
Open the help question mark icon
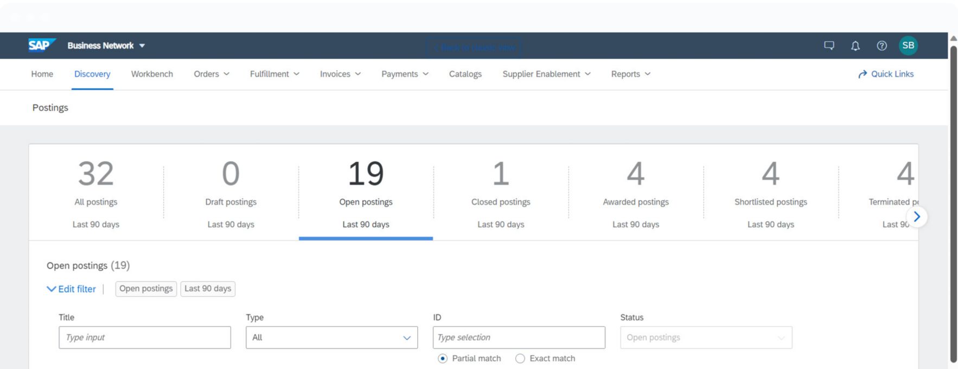tap(882, 46)
